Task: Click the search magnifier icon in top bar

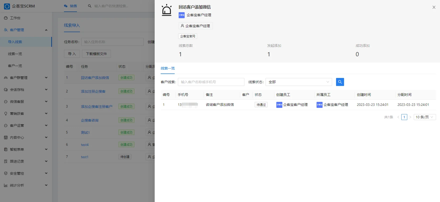Action: 90,6
